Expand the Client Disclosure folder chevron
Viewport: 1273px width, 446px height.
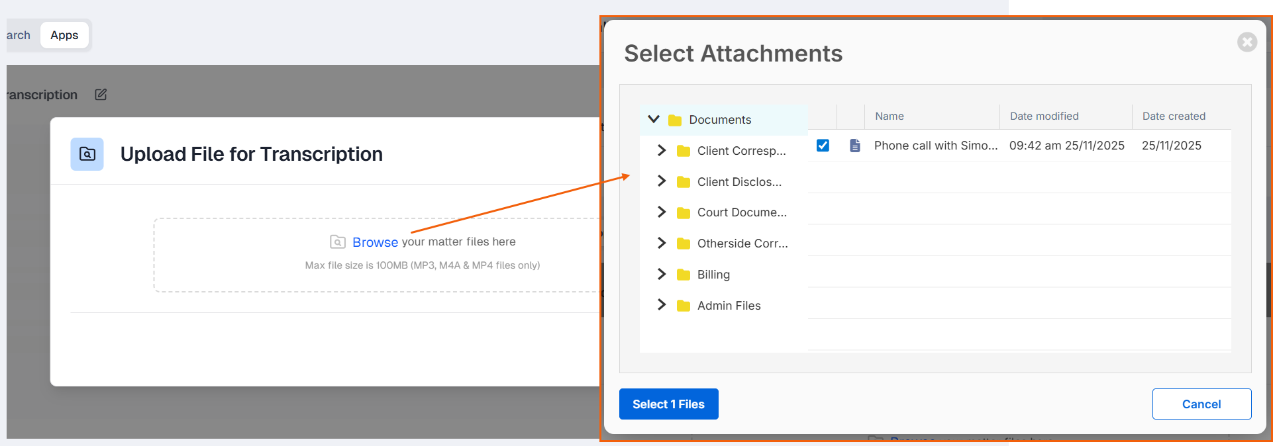coord(661,181)
